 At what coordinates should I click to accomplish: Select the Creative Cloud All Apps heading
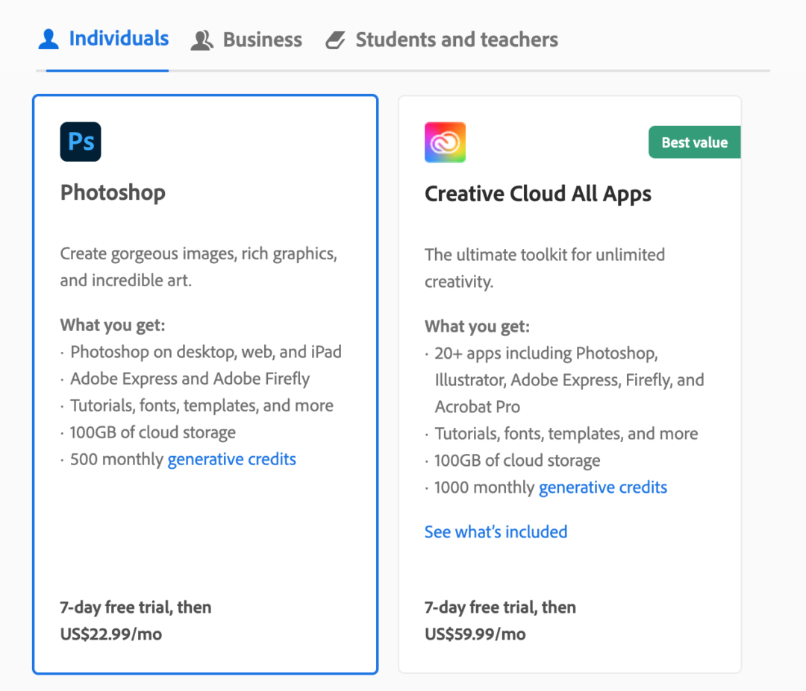pyautogui.click(x=537, y=194)
